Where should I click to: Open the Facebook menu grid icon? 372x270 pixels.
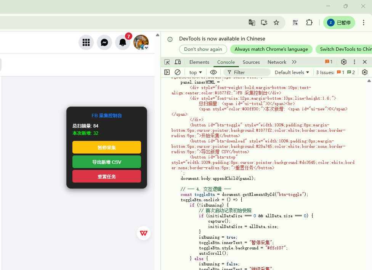86,42
